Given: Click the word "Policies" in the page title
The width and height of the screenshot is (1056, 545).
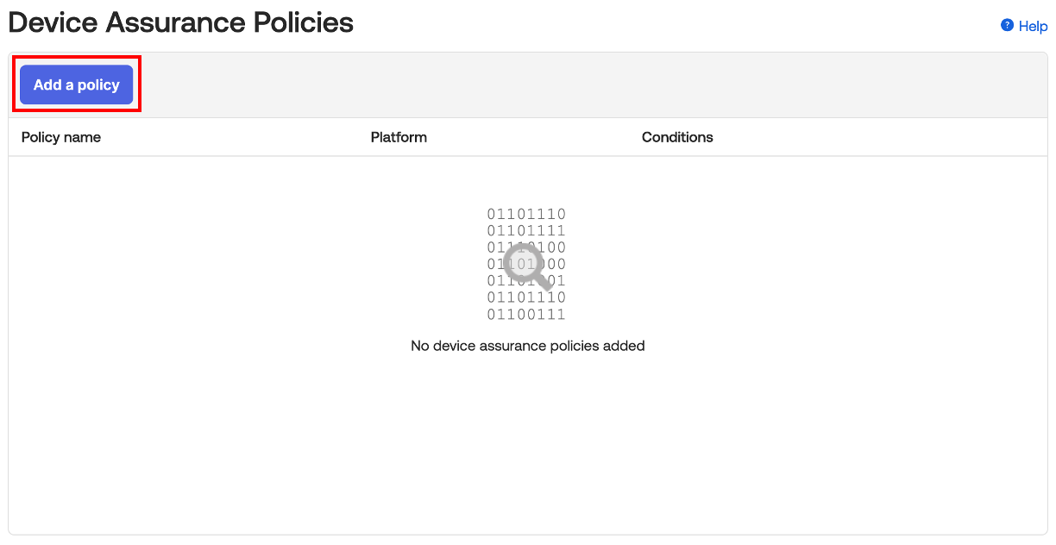Looking at the screenshot, I should click(304, 22).
